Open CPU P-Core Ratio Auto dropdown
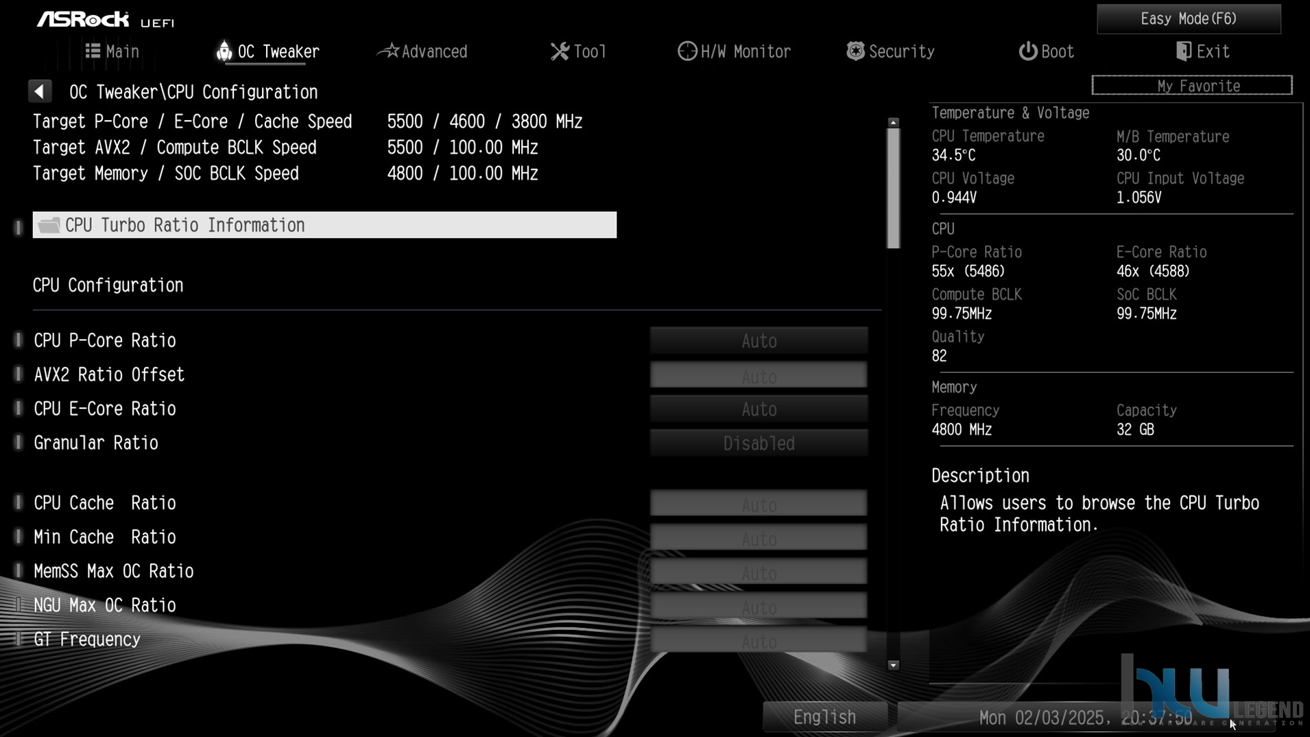 tap(759, 341)
